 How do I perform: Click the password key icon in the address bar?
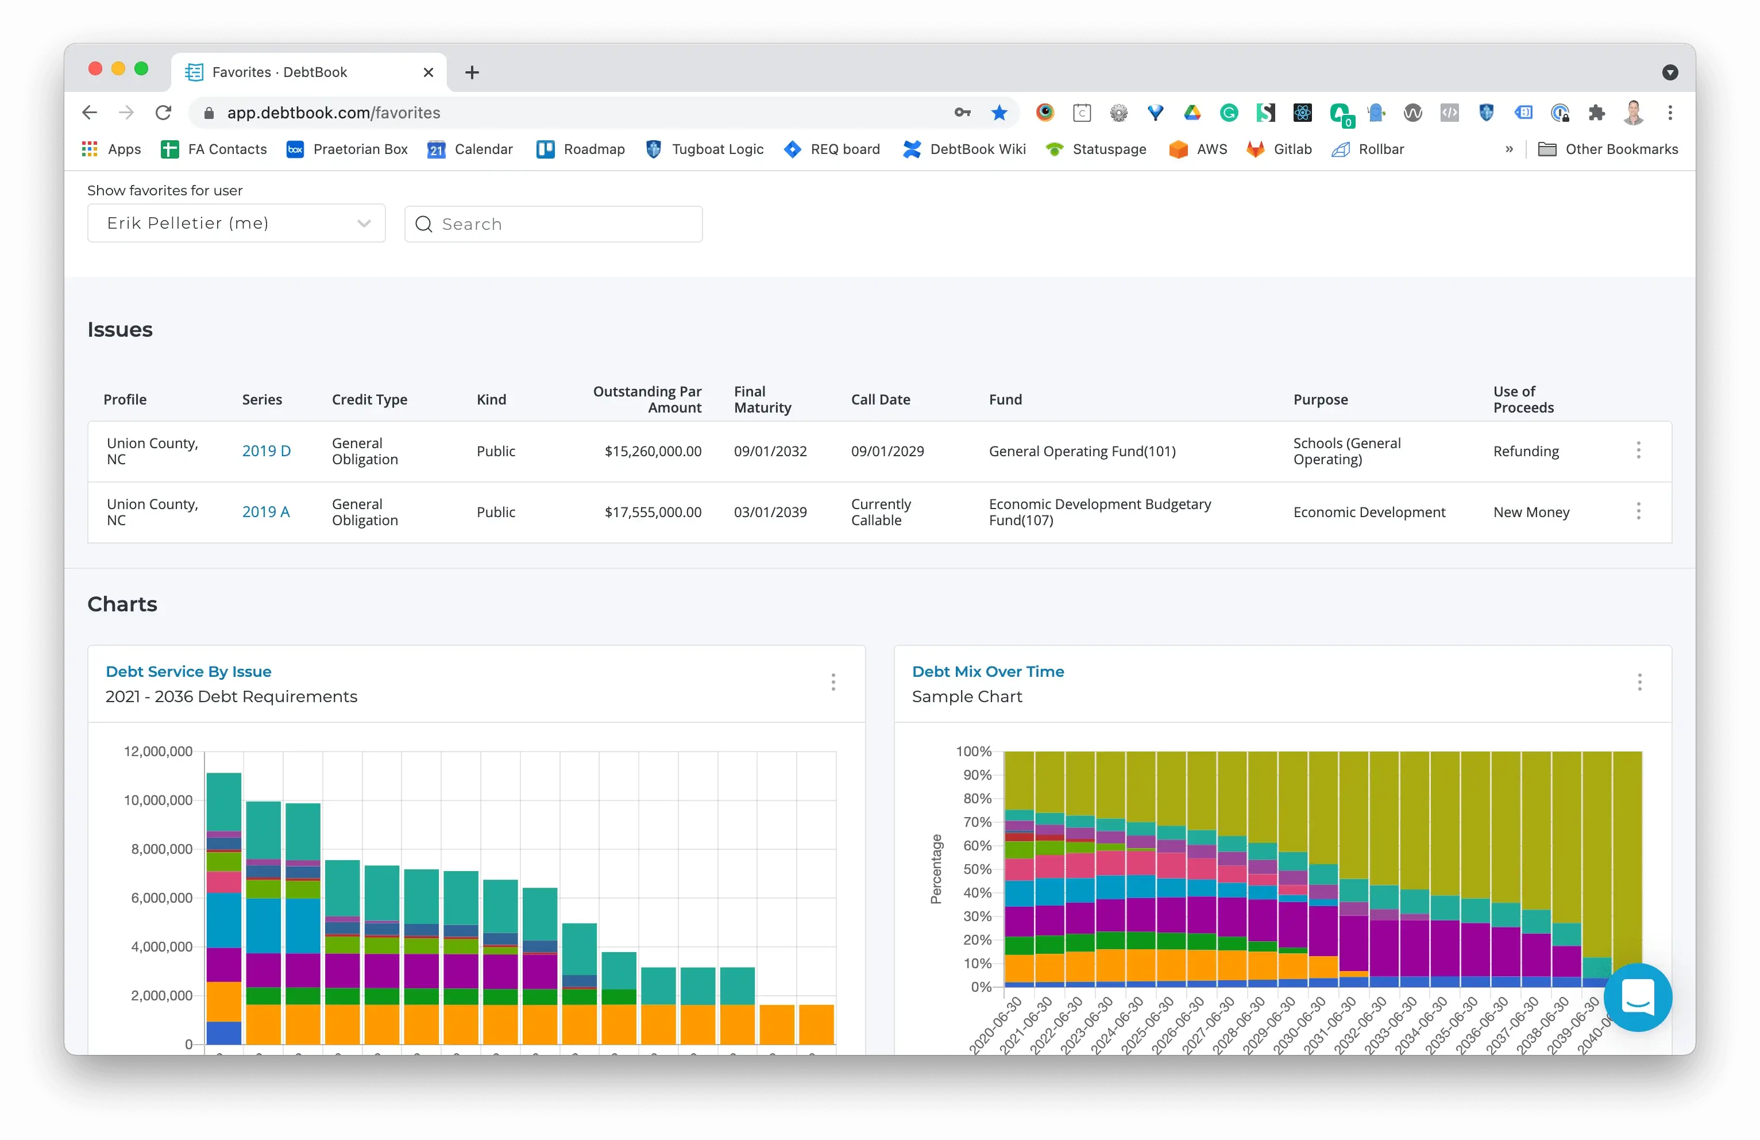[962, 113]
